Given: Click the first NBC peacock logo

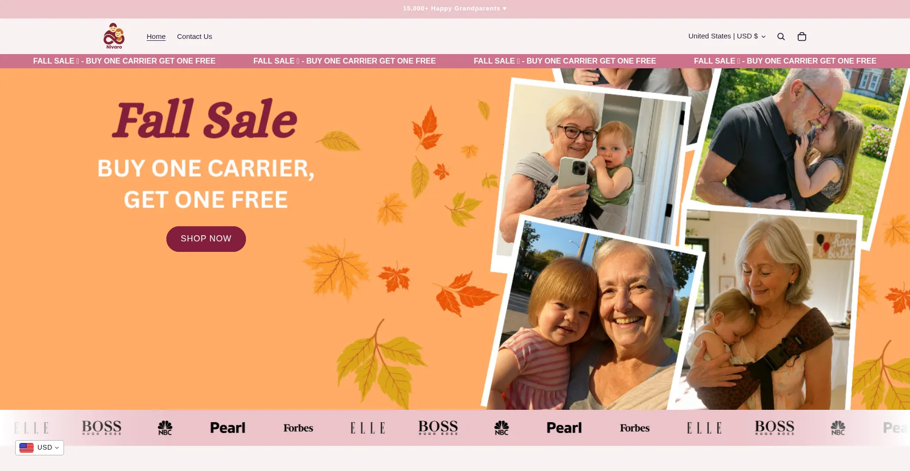Looking at the screenshot, I should click(x=165, y=428).
